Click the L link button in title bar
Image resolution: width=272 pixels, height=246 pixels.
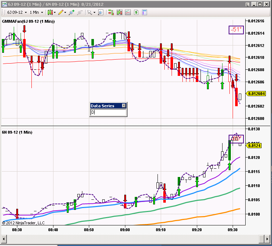click(x=247, y=4)
